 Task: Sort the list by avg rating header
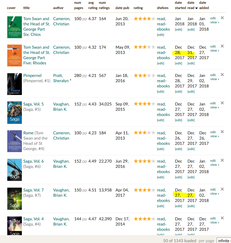click(x=93, y=5)
